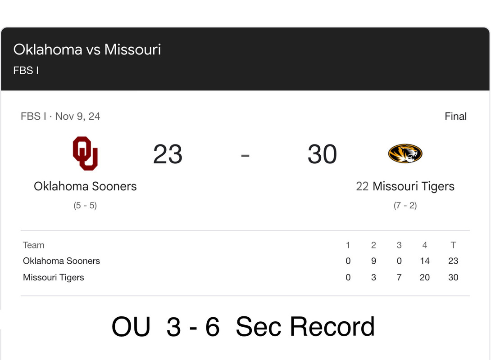Click the FBS I · Nov 9, 24 date line
Screen dimensions: 491x360
[x=60, y=116]
